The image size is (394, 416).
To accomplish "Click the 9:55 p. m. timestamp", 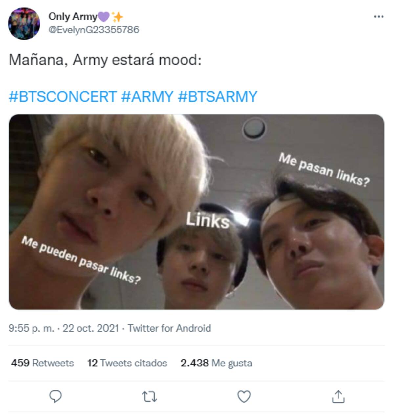I will 31,328.
